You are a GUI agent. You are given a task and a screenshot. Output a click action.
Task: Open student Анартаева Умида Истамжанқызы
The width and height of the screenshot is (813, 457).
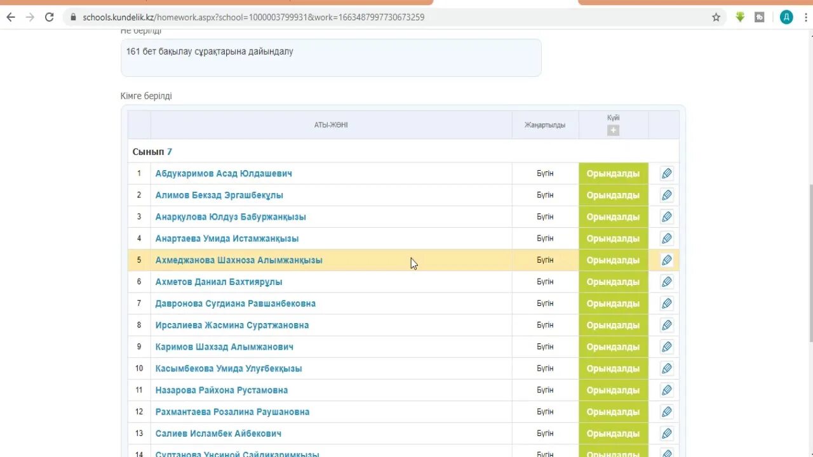point(227,238)
